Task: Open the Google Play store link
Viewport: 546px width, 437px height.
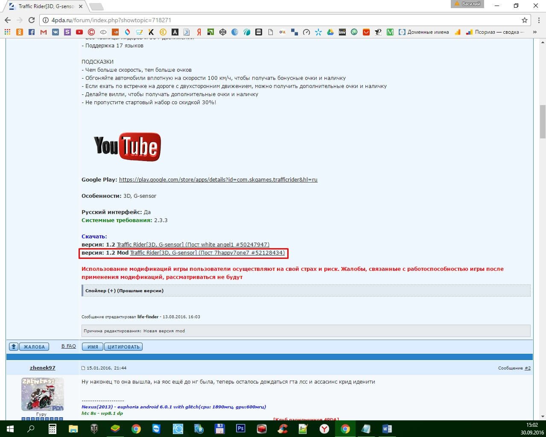Action: (218, 179)
